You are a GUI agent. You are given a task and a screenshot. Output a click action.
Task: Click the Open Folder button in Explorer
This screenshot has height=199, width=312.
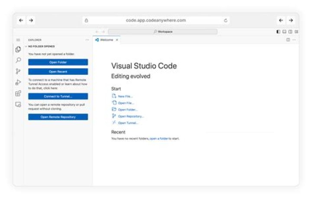click(58, 62)
